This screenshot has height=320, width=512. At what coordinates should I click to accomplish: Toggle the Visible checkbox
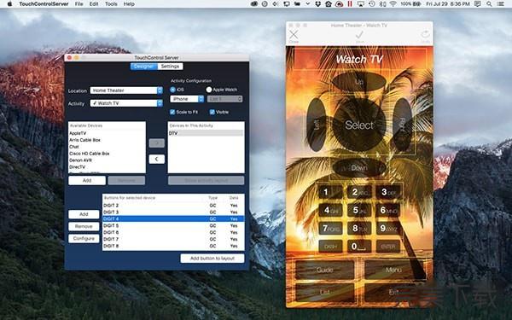point(212,112)
